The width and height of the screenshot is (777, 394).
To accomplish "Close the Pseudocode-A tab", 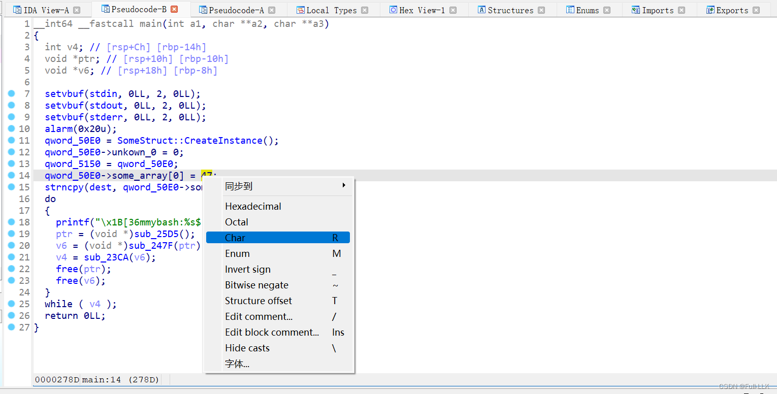I will [x=272, y=10].
